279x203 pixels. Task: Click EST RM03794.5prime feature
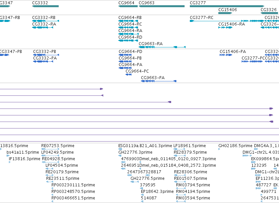[181, 188]
